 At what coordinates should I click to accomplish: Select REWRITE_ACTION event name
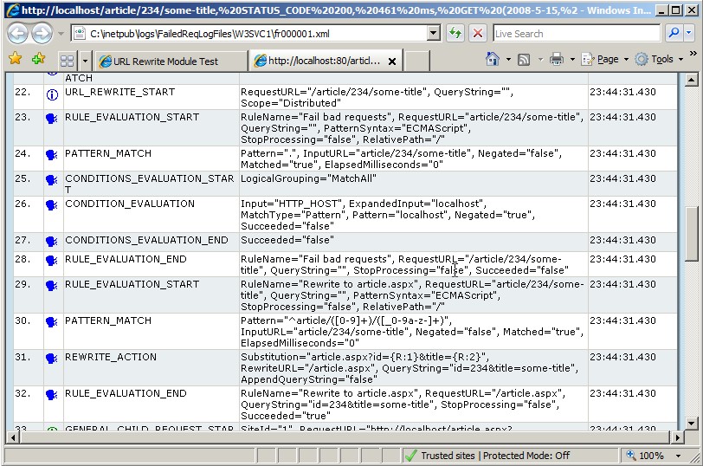pyautogui.click(x=111, y=357)
